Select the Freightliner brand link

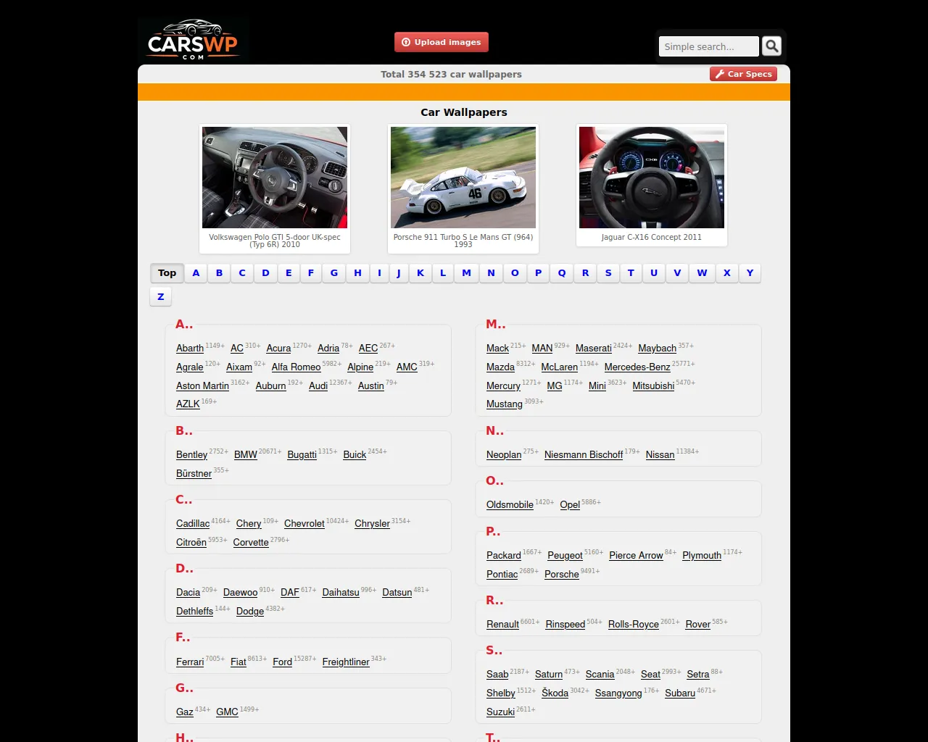346,662
